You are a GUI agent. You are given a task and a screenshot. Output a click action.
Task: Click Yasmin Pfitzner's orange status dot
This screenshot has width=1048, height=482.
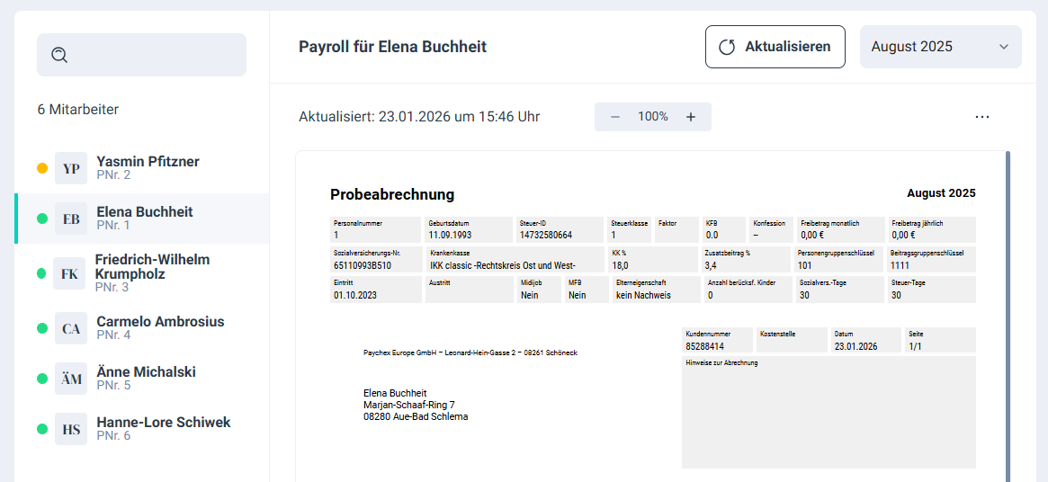tap(42, 168)
